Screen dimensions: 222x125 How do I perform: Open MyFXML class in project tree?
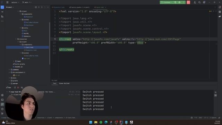click(25, 34)
